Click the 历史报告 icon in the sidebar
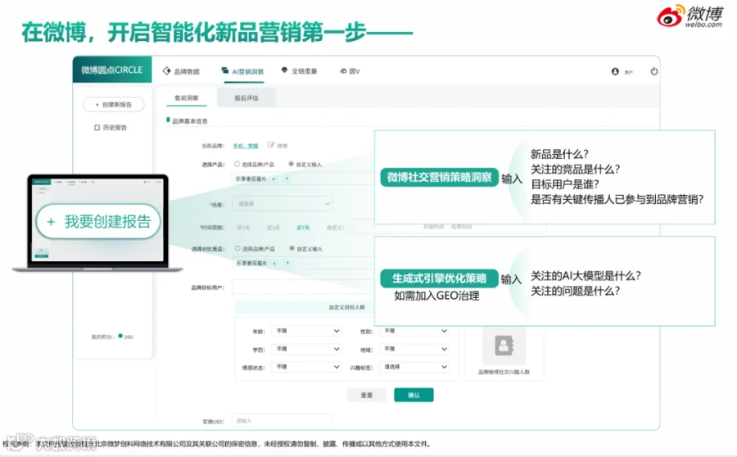737x457 pixels. pyautogui.click(x=97, y=128)
